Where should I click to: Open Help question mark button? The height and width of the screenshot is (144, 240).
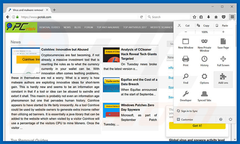coord(221,119)
